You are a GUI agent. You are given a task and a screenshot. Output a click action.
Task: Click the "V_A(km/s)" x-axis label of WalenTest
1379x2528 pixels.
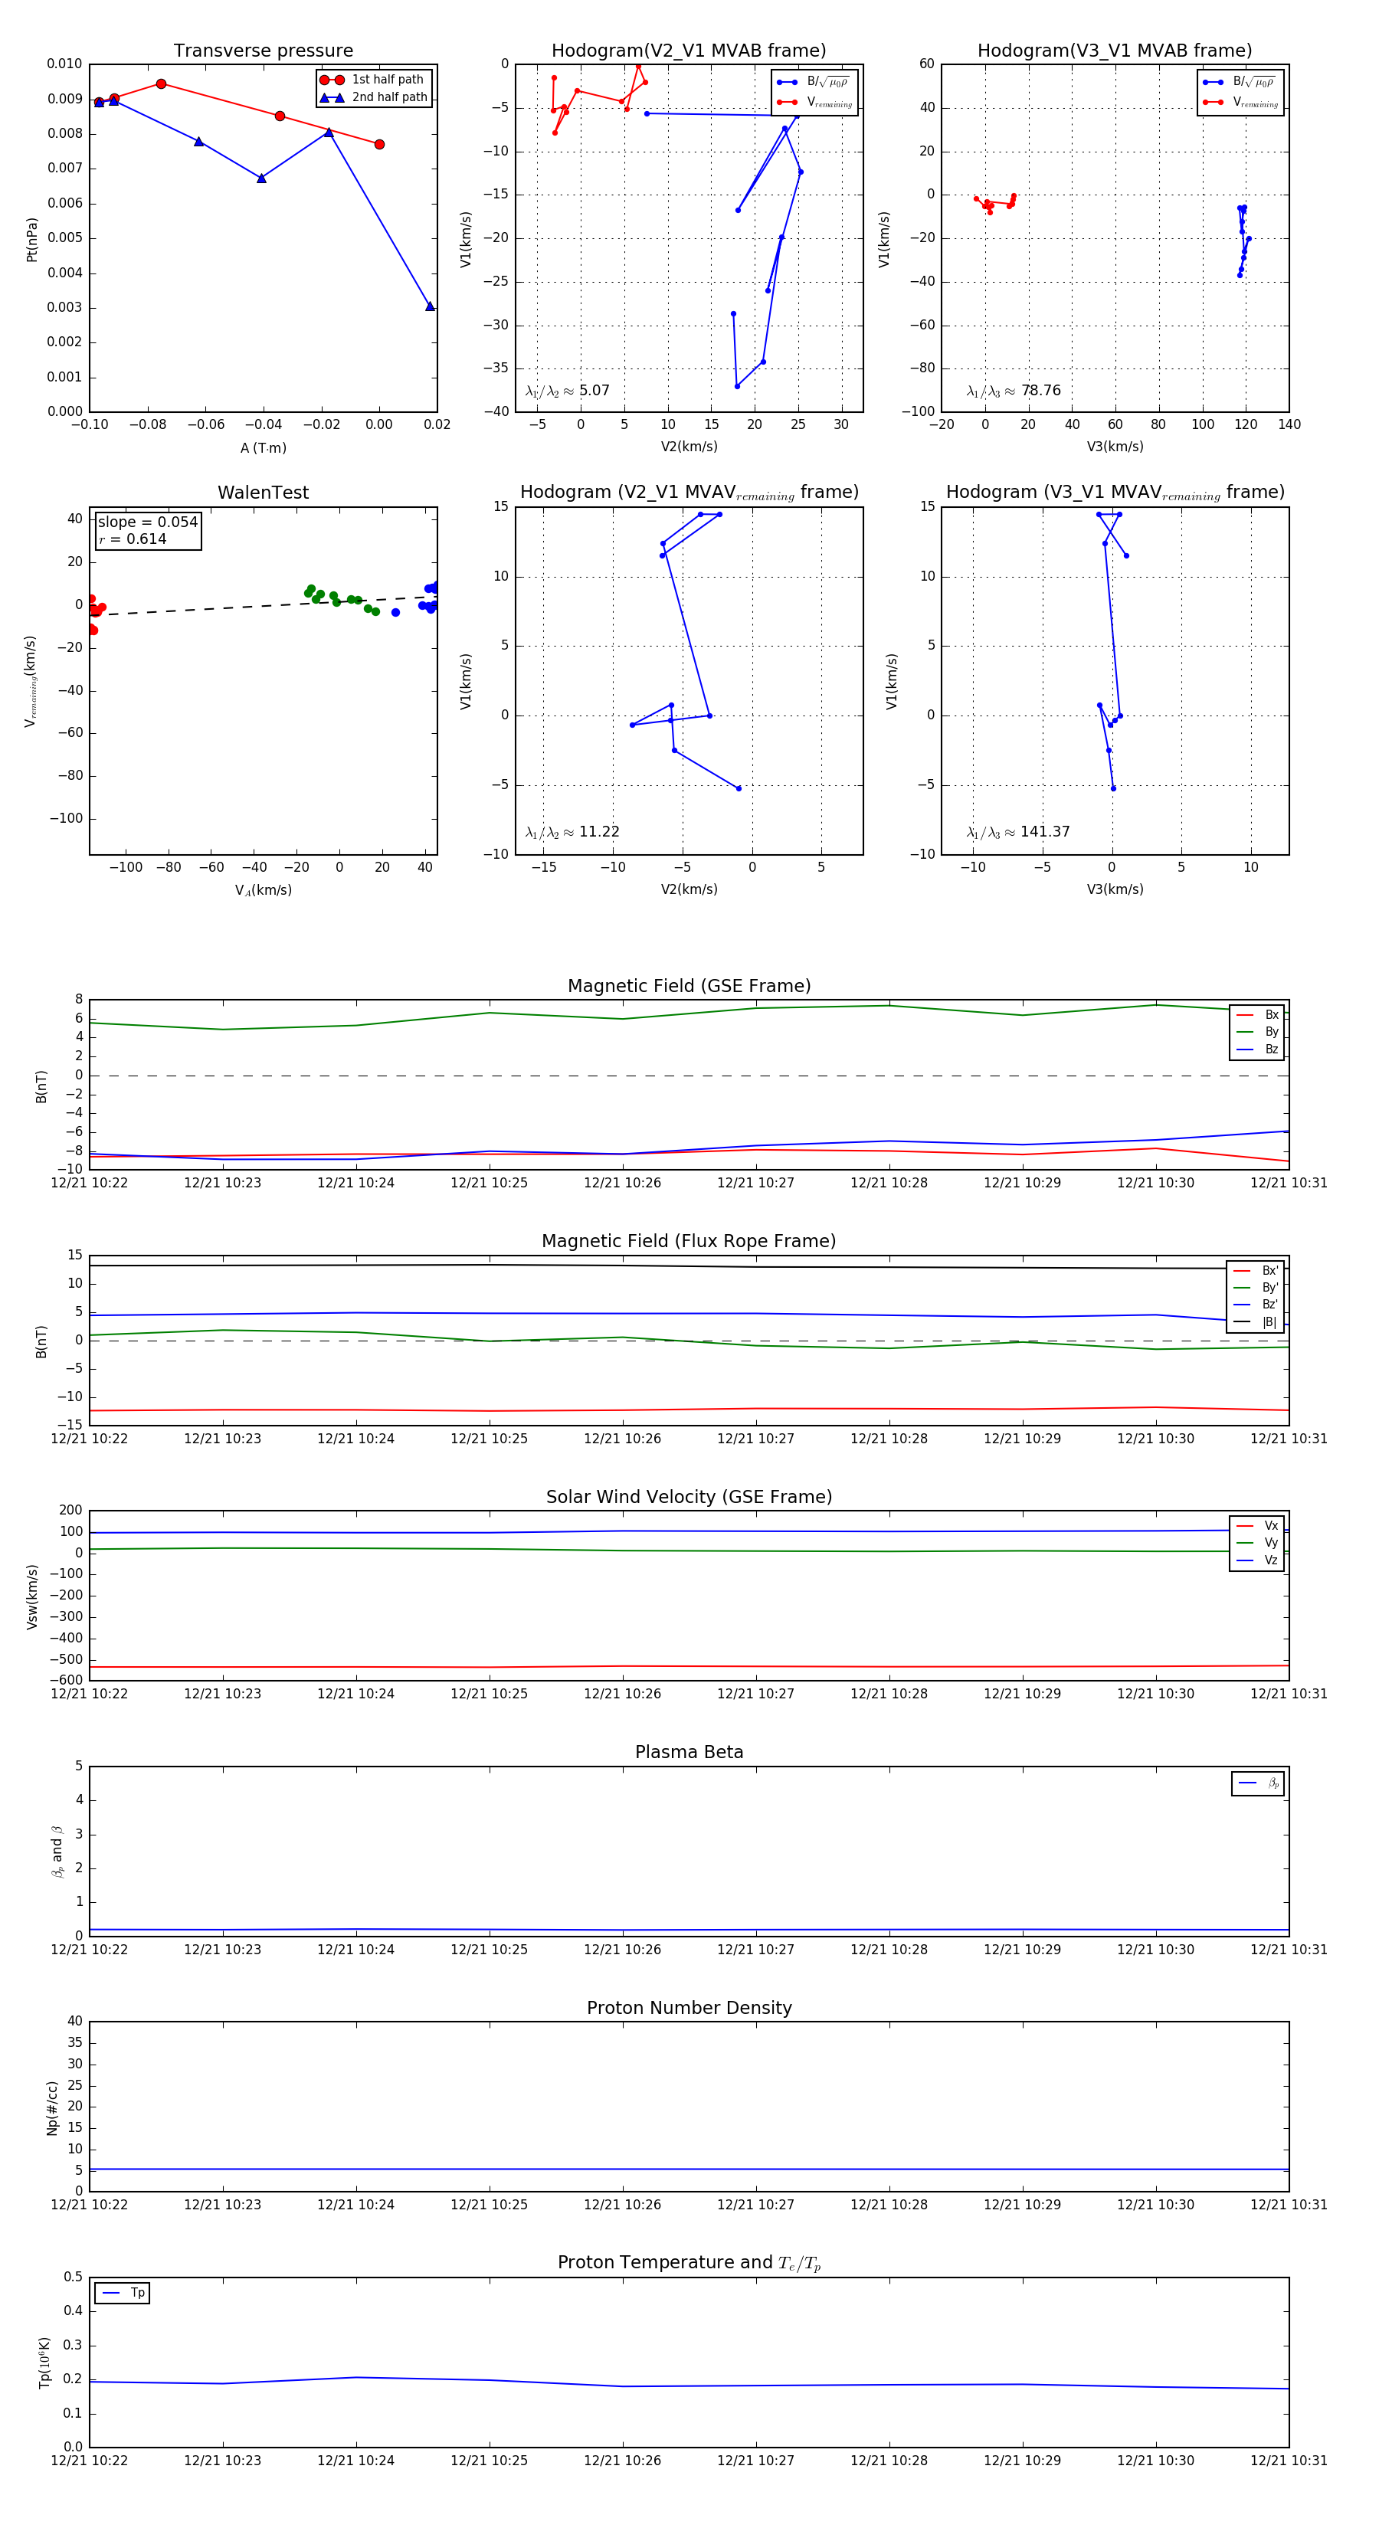[263, 890]
